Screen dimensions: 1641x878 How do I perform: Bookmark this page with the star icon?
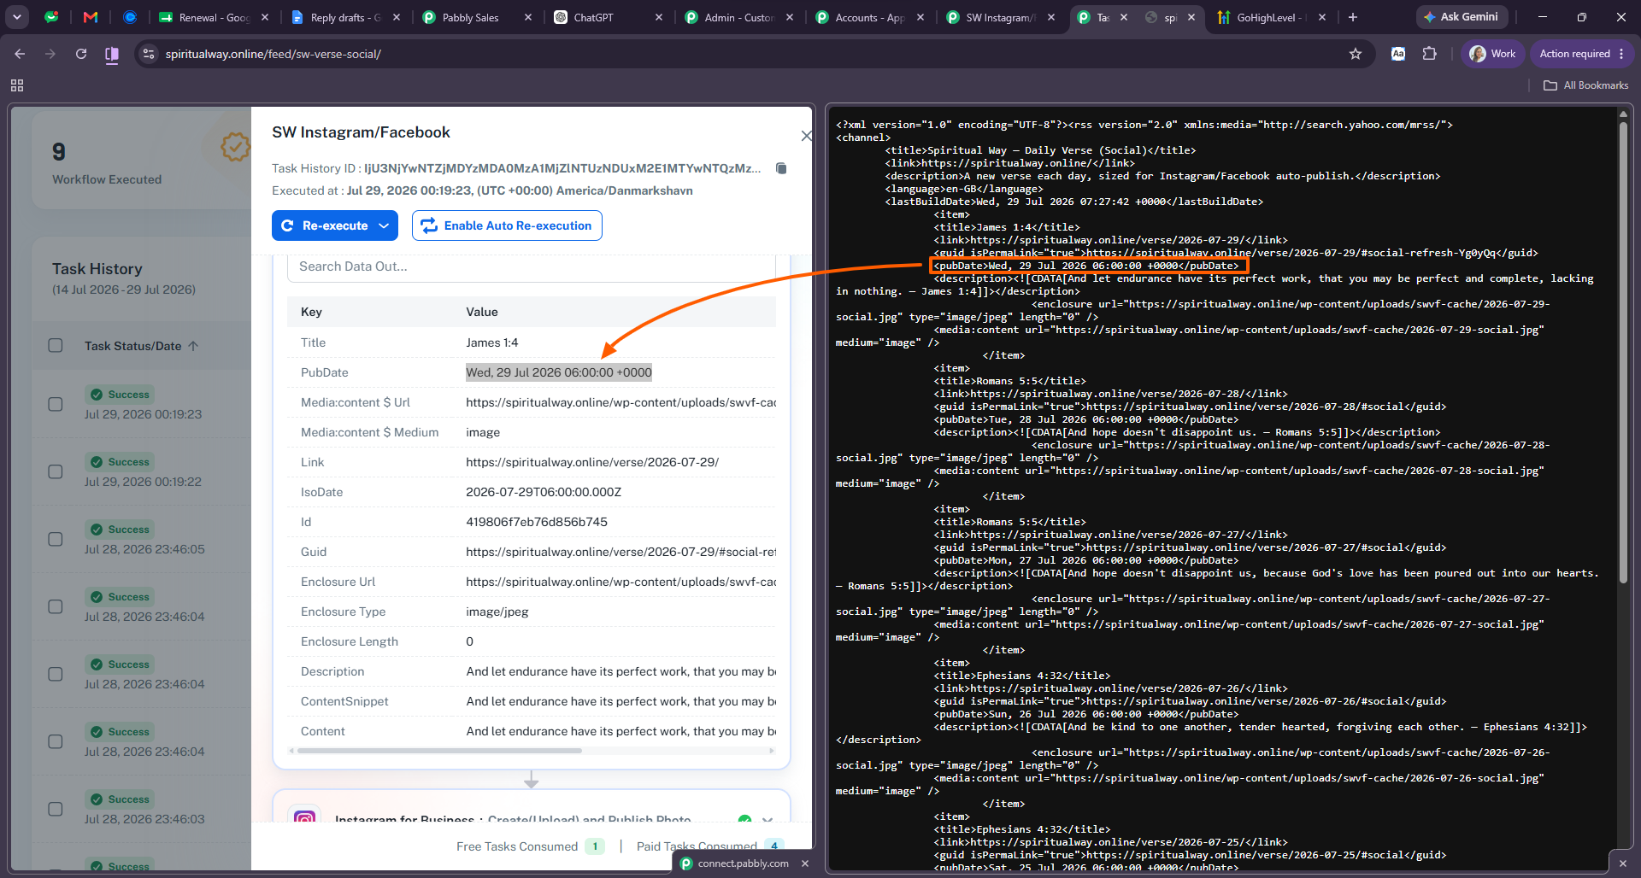(1356, 54)
